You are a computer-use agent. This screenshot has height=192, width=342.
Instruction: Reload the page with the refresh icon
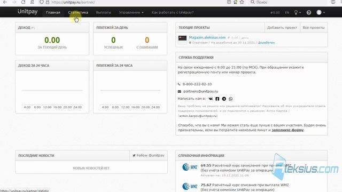pos(23,2)
